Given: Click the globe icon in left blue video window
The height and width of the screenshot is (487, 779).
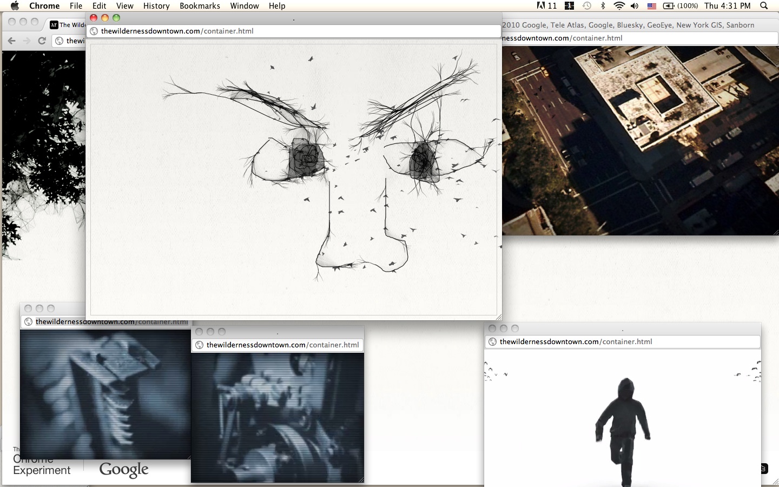Looking at the screenshot, I should point(29,322).
